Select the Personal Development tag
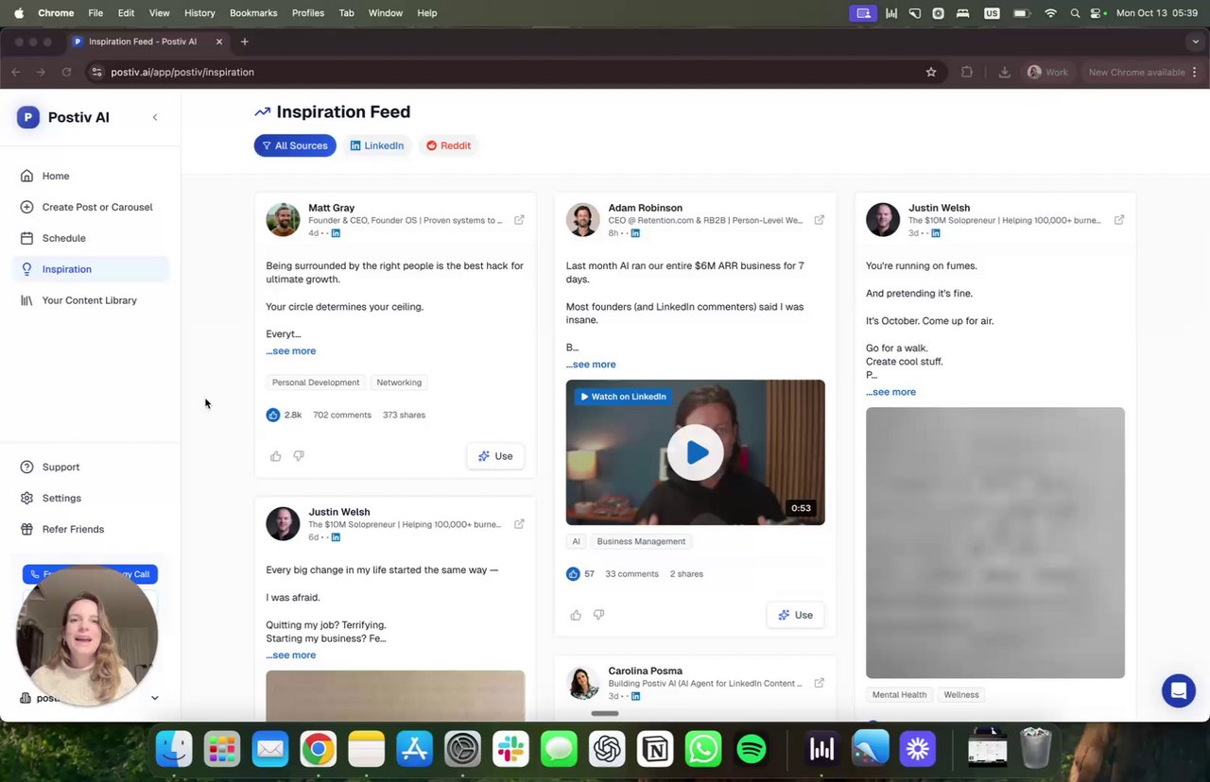The image size is (1210, 782). [x=316, y=382]
